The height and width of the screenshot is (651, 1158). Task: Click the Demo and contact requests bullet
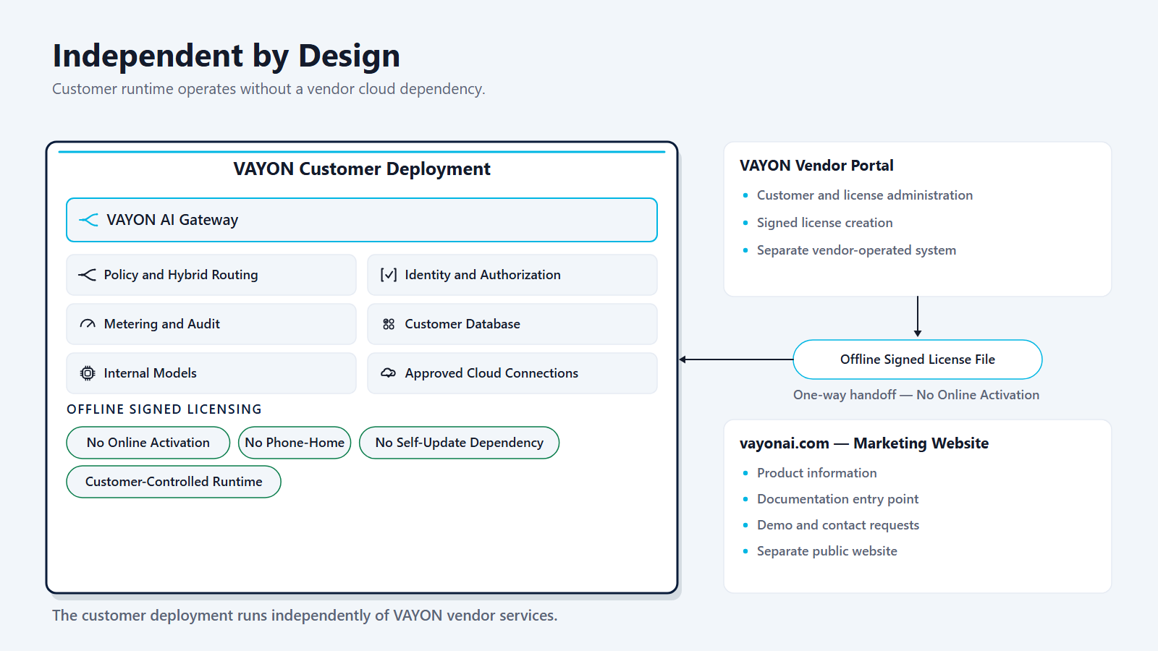(838, 525)
